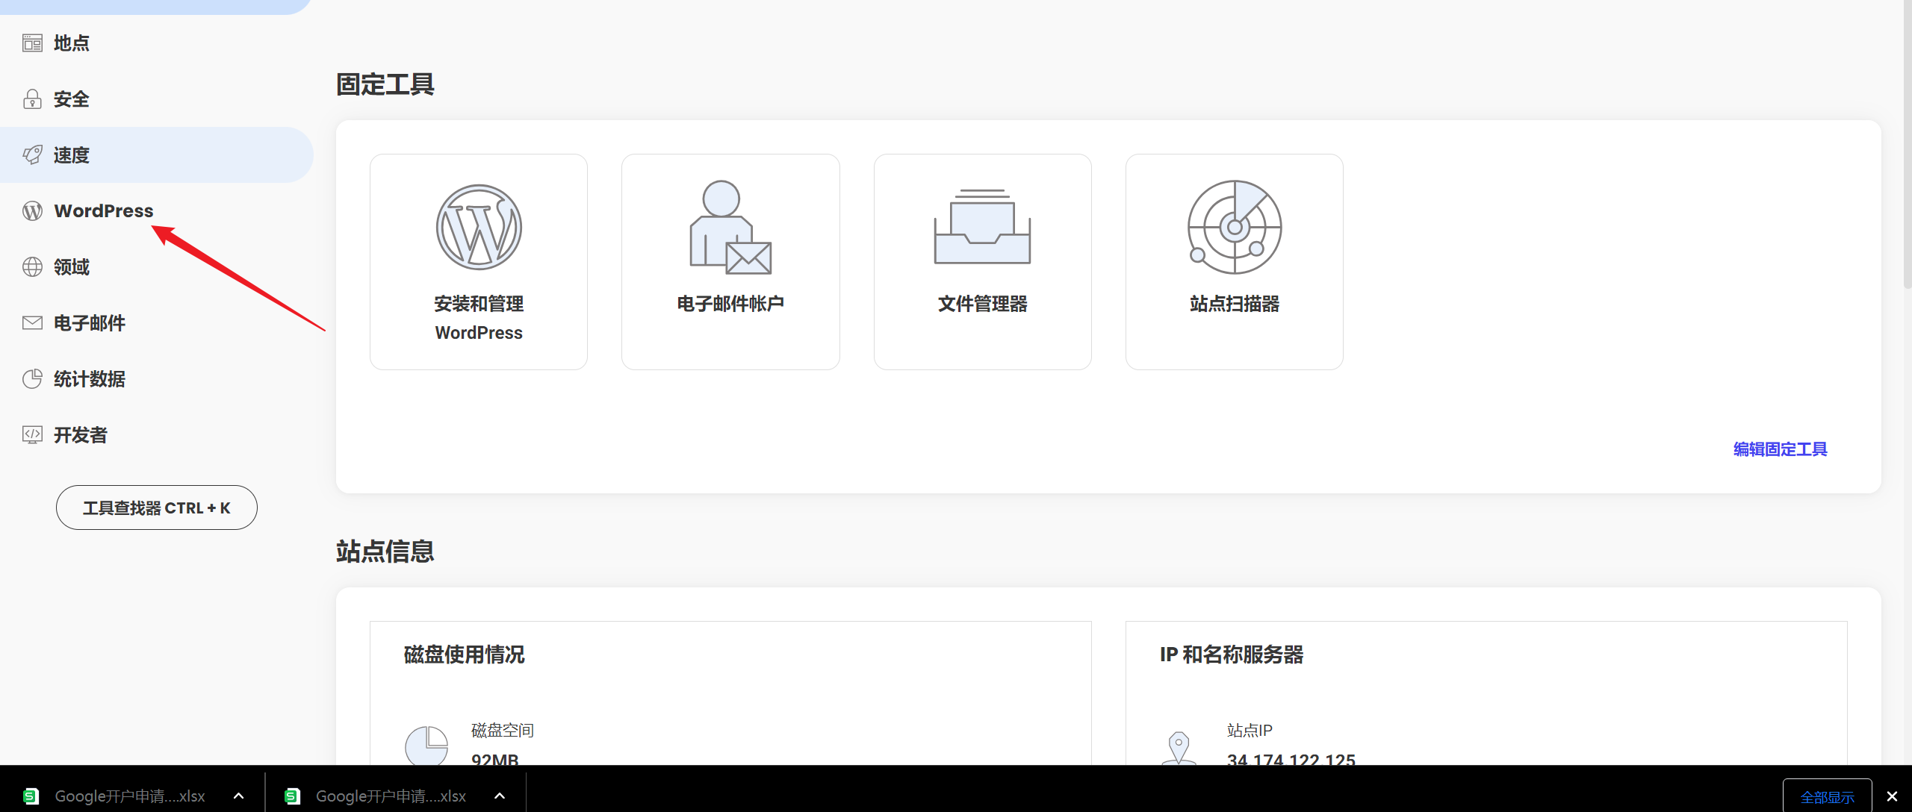Click the envelope icon beside 电子邮件
This screenshot has width=1912, height=812.
pos(32,323)
